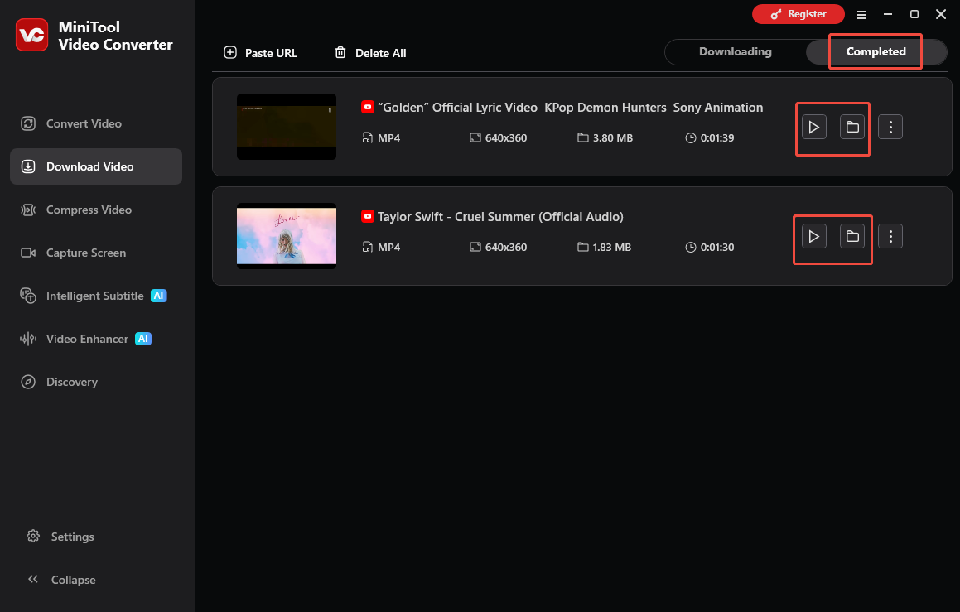Viewport: 960px width, 612px height.
Task: Minimize the MiniTool window
Action: click(888, 14)
